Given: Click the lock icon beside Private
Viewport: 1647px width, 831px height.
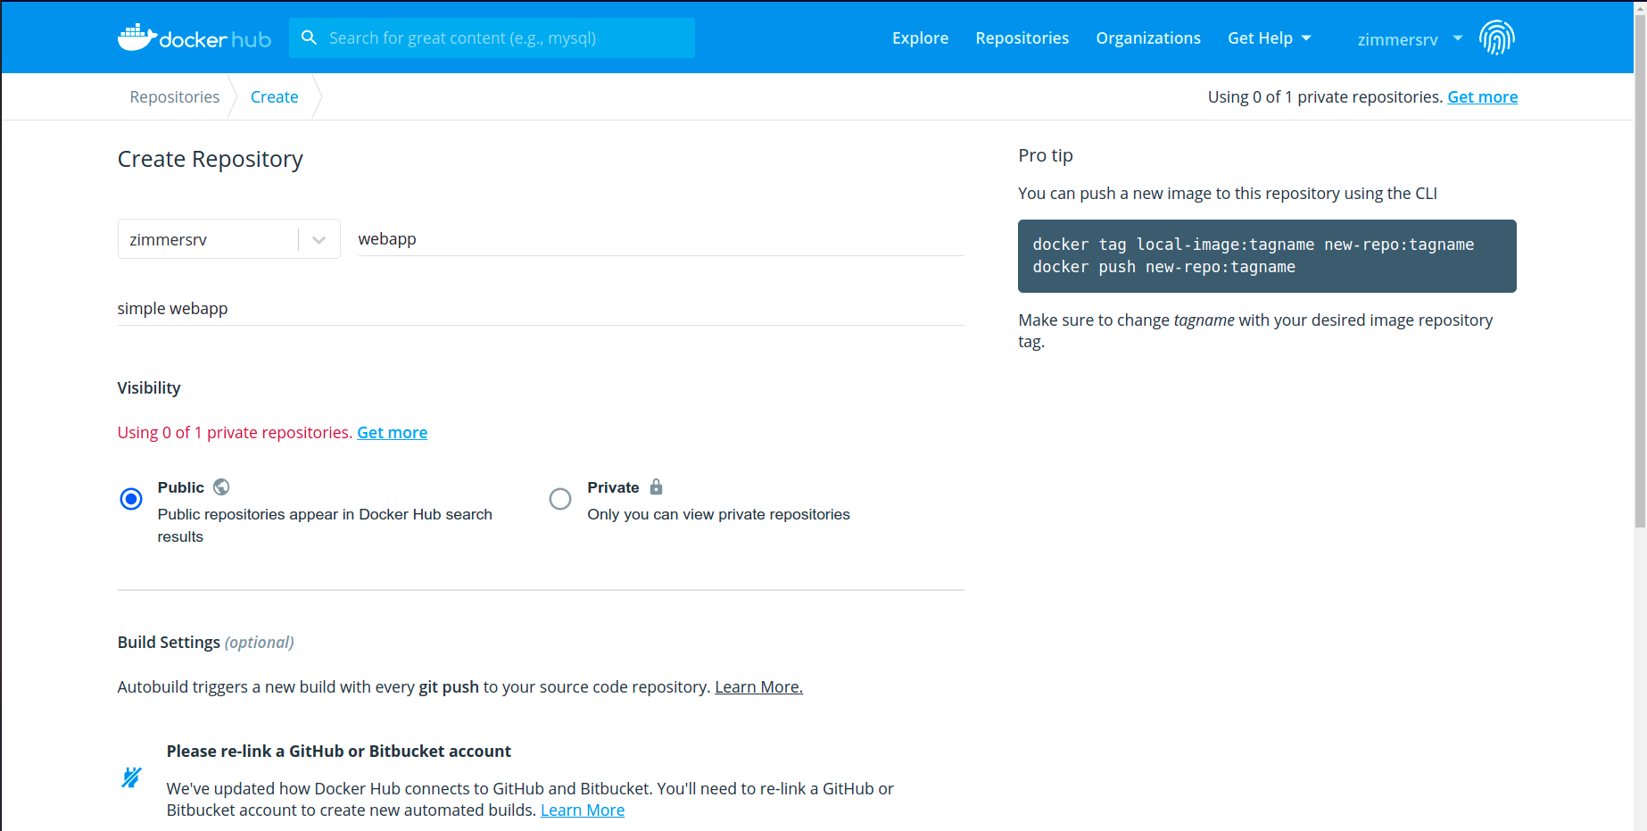Looking at the screenshot, I should click(656, 486).
